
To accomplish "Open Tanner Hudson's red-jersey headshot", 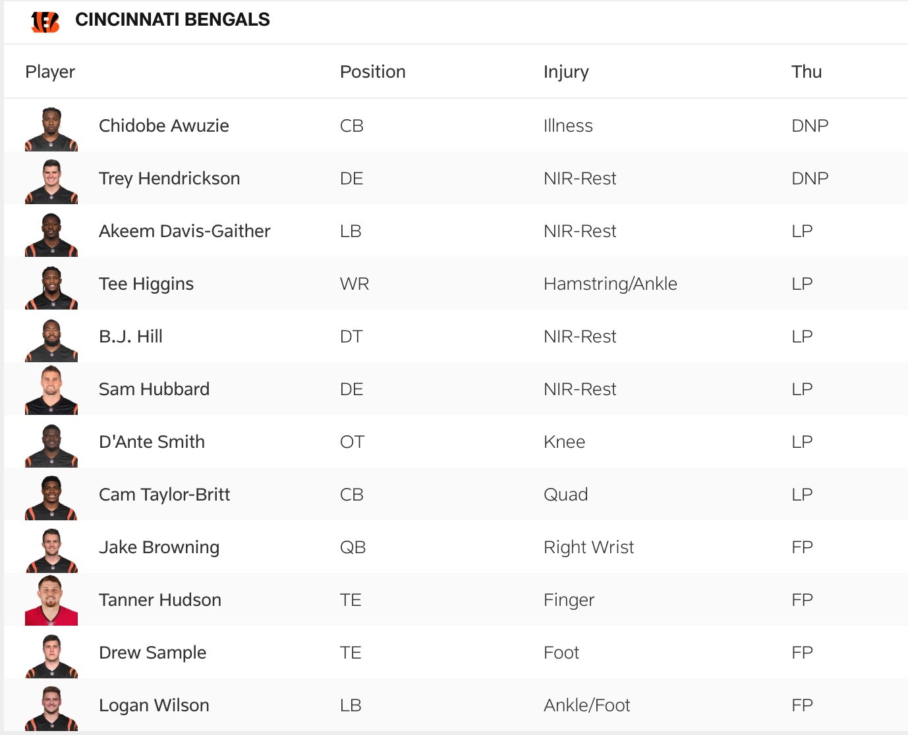I will [x=51, y=601].
